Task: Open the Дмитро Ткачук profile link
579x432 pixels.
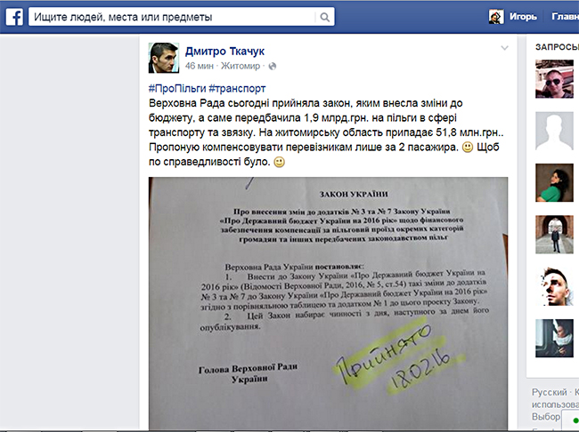Action: coord(224,52)
